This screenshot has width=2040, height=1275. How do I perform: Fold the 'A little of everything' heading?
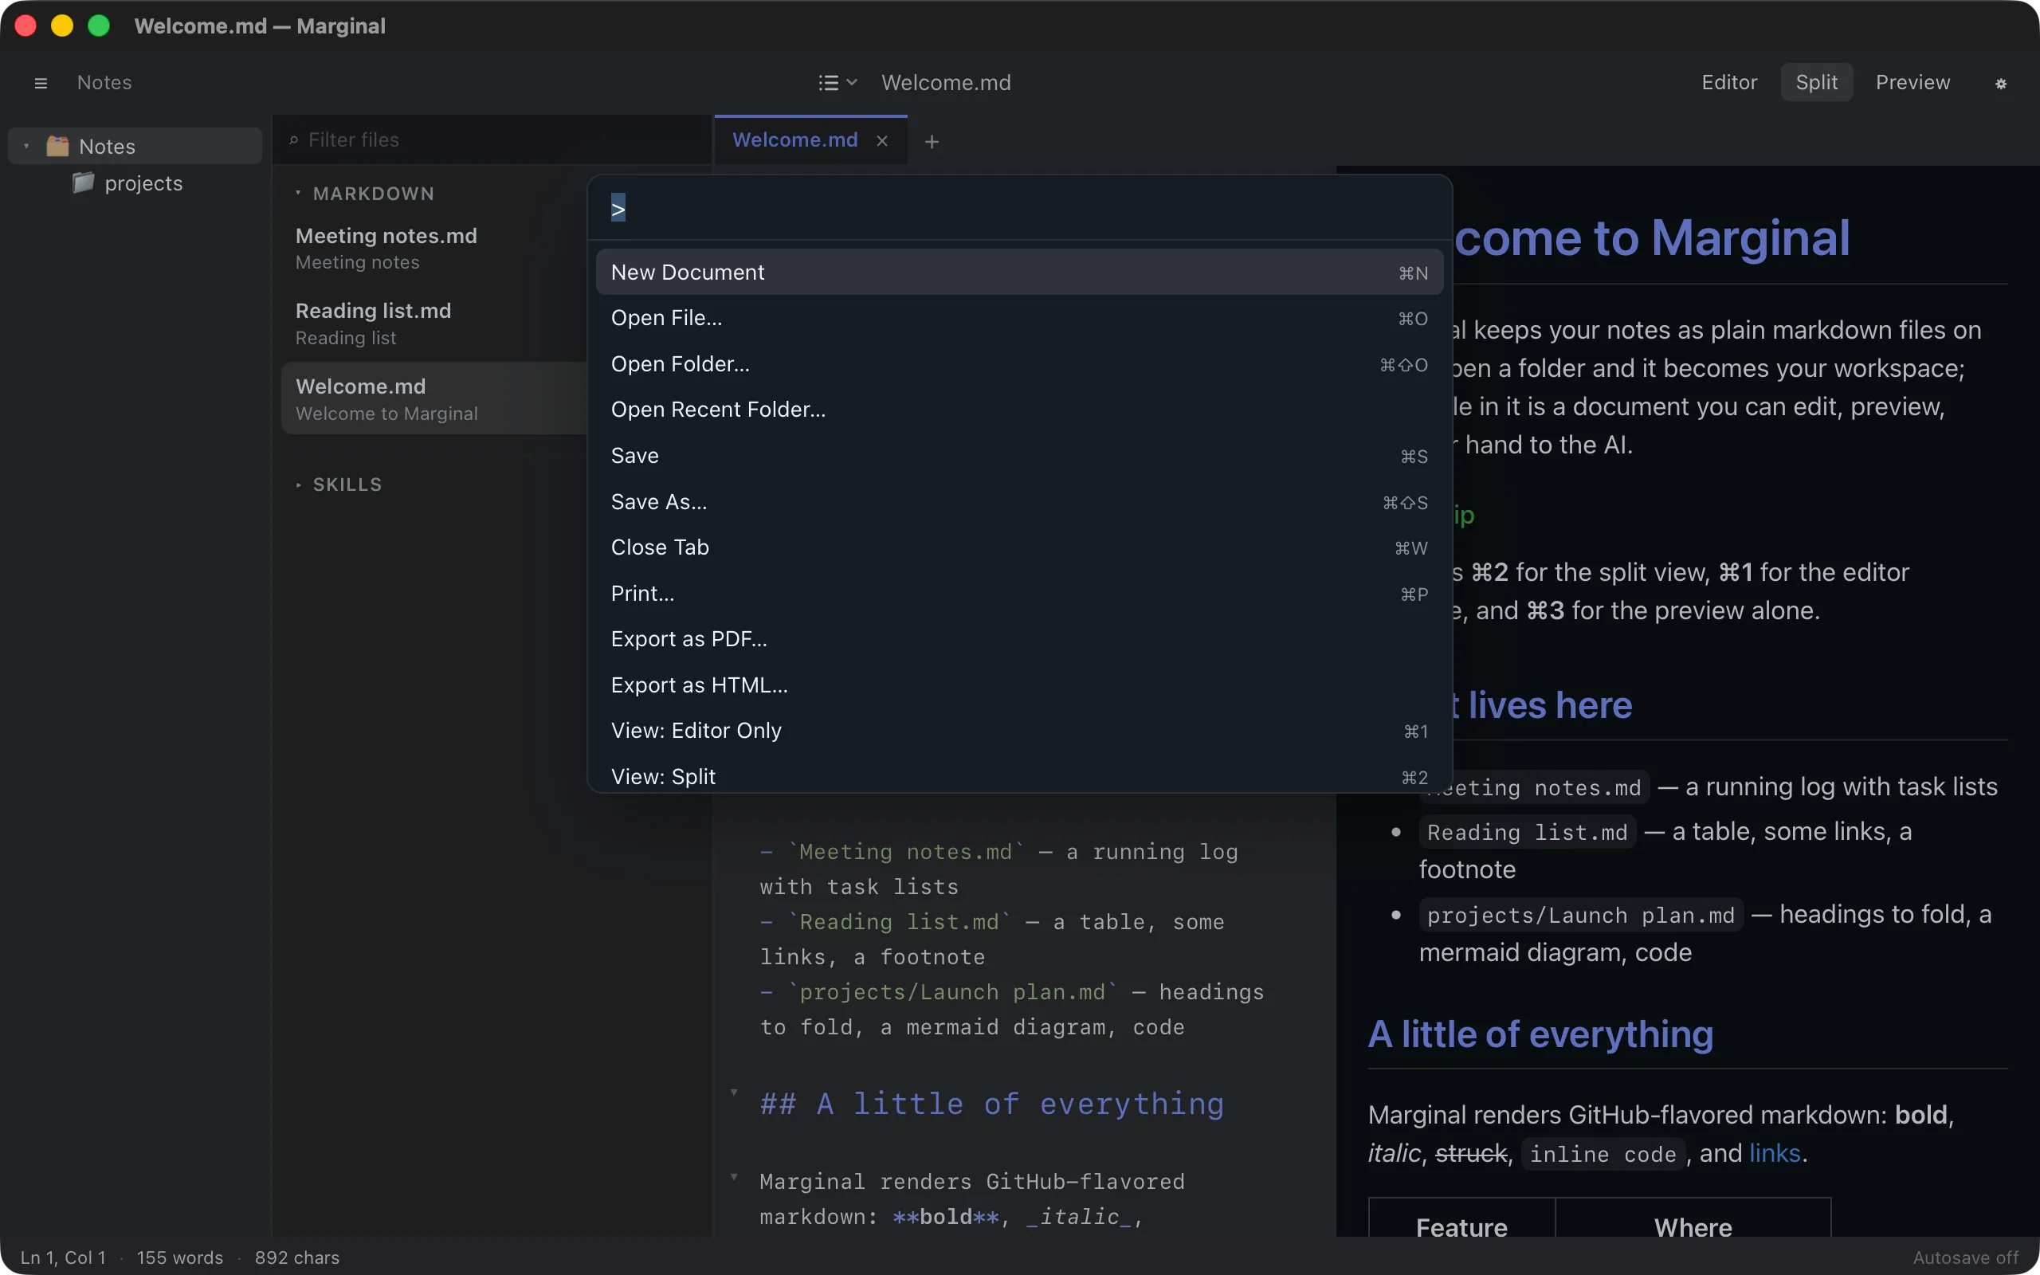pyautogui.click(x=733, y=1093)
